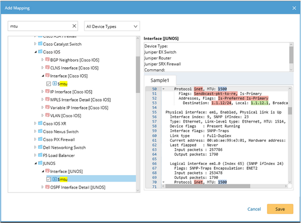Expand Variable IP Interface [Cisco IOS]
The width and height of the screenshot is (301, 223).
42,107
